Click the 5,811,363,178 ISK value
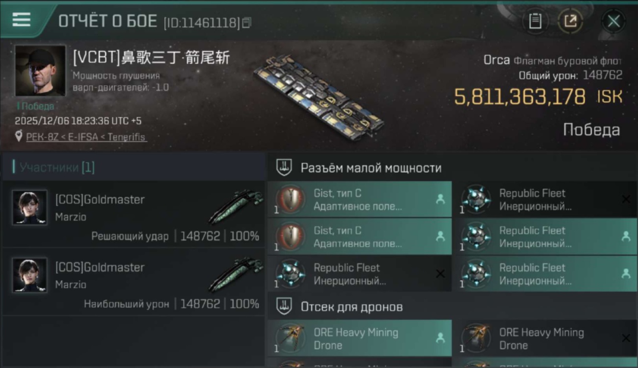The height and width of the screenshot is (368, 638). pos(538,97)
